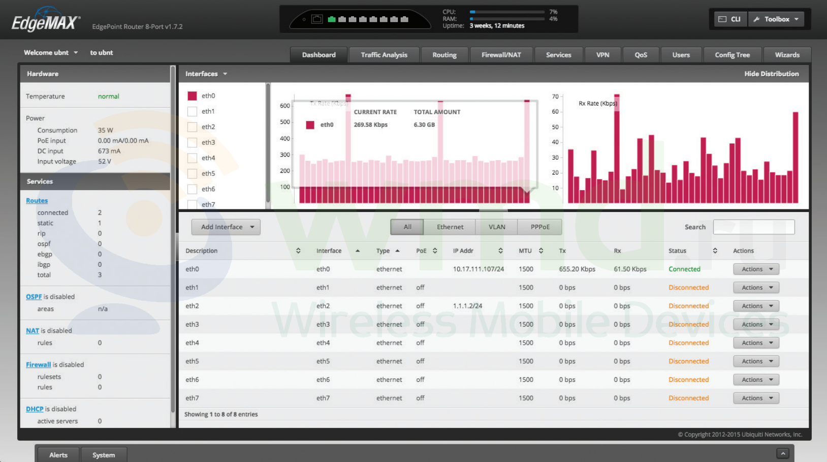Open the System bottom tab

click(x=104, y=455)
